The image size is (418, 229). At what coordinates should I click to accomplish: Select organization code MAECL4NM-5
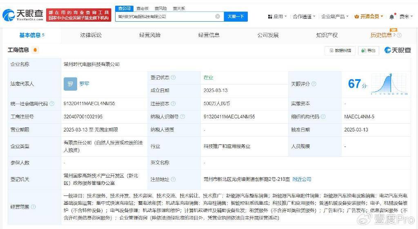click(x=359, y=116)
